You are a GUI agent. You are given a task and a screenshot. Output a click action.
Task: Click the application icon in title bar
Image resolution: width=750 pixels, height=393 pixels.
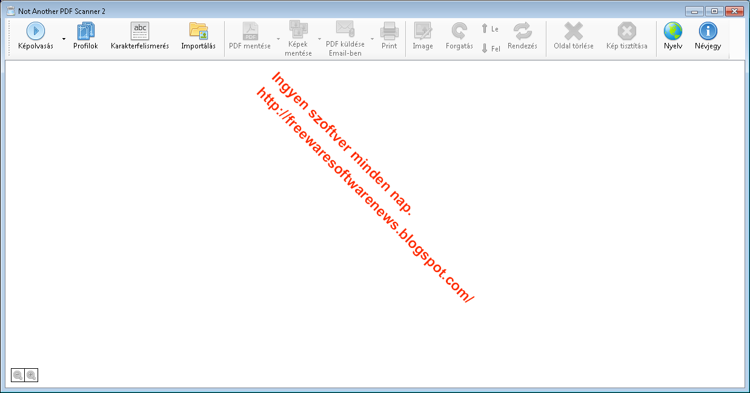pos(10,11)
